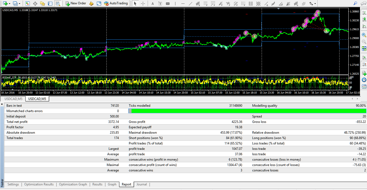The height and width of the screenshot is (190, 367).
Task: Click the green modelling quality progress bar
Action: 247,111
